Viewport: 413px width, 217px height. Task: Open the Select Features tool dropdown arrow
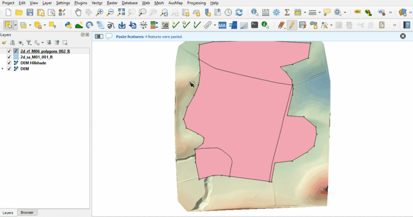point(16,25)
